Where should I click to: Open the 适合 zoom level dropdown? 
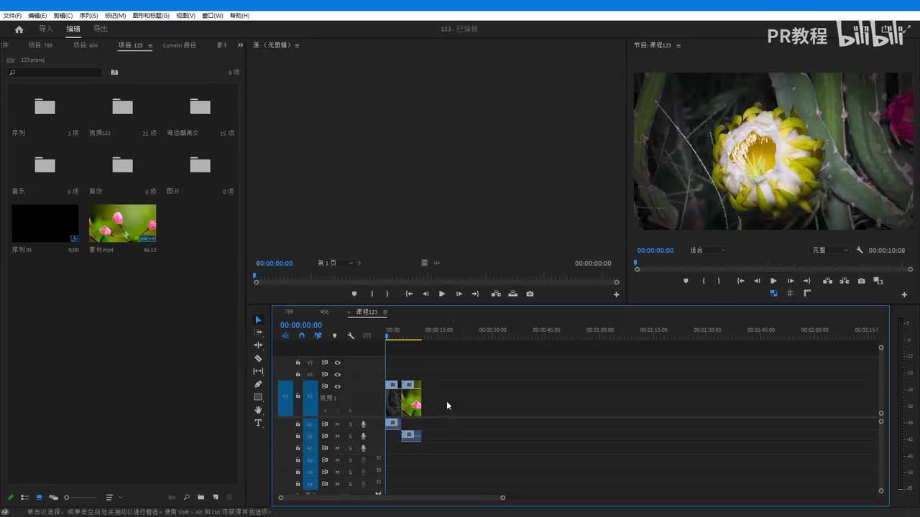(x=707, y=251)
